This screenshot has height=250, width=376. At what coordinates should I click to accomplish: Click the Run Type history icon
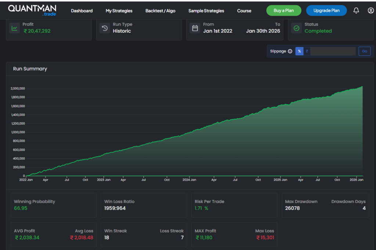pyautogui.click(x=105, y=28)
